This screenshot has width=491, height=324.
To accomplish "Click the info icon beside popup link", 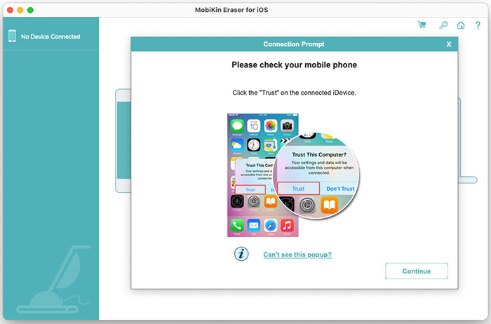I will click(x=241, y=255).
